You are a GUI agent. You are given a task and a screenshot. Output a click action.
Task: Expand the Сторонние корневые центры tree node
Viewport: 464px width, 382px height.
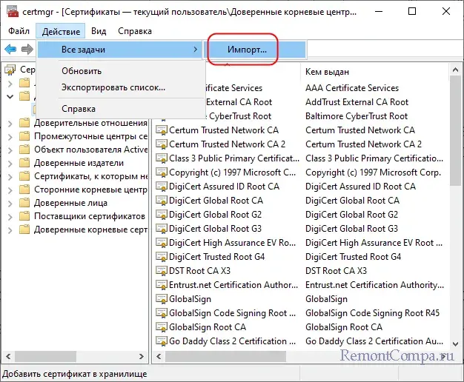coord(10,190)
